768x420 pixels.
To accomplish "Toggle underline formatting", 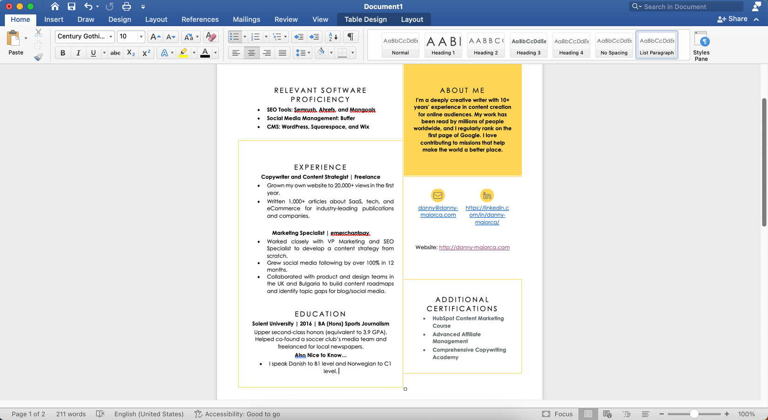I will pos(93,53).
